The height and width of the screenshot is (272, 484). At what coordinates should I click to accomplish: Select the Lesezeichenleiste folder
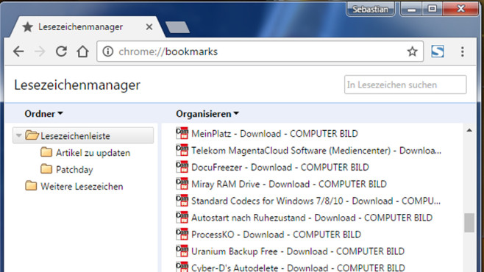[x=83, y=136]
